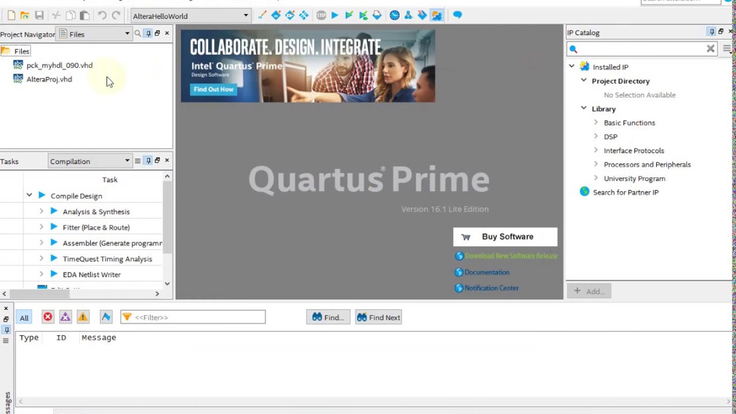Open the AlteraHelloWorld project dropdown

191,16
